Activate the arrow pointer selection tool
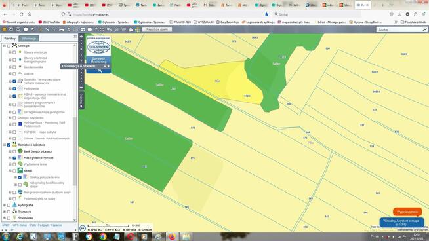 coord(33,29)
